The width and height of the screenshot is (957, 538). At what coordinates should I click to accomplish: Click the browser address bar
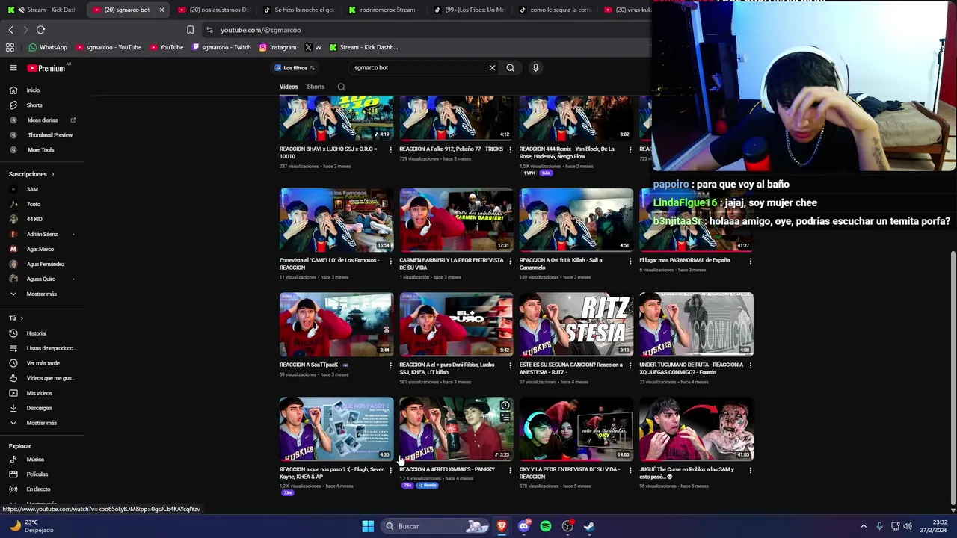pos(426,30)
